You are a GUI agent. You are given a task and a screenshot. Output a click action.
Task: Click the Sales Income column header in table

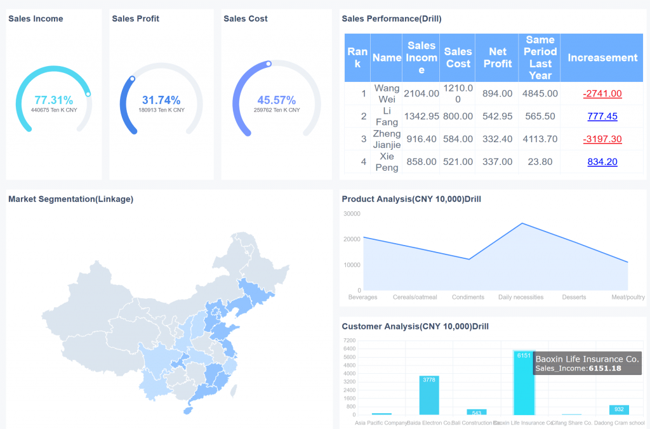421,58
